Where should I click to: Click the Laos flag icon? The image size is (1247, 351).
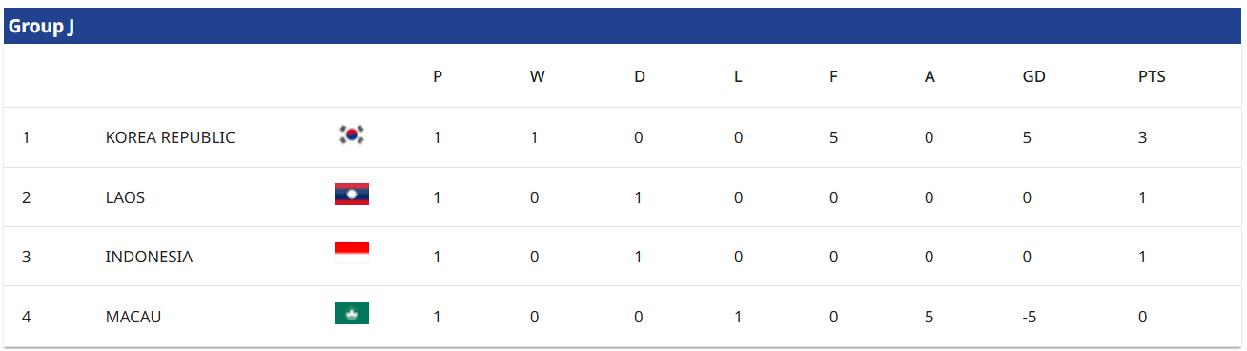coord(352,195)
